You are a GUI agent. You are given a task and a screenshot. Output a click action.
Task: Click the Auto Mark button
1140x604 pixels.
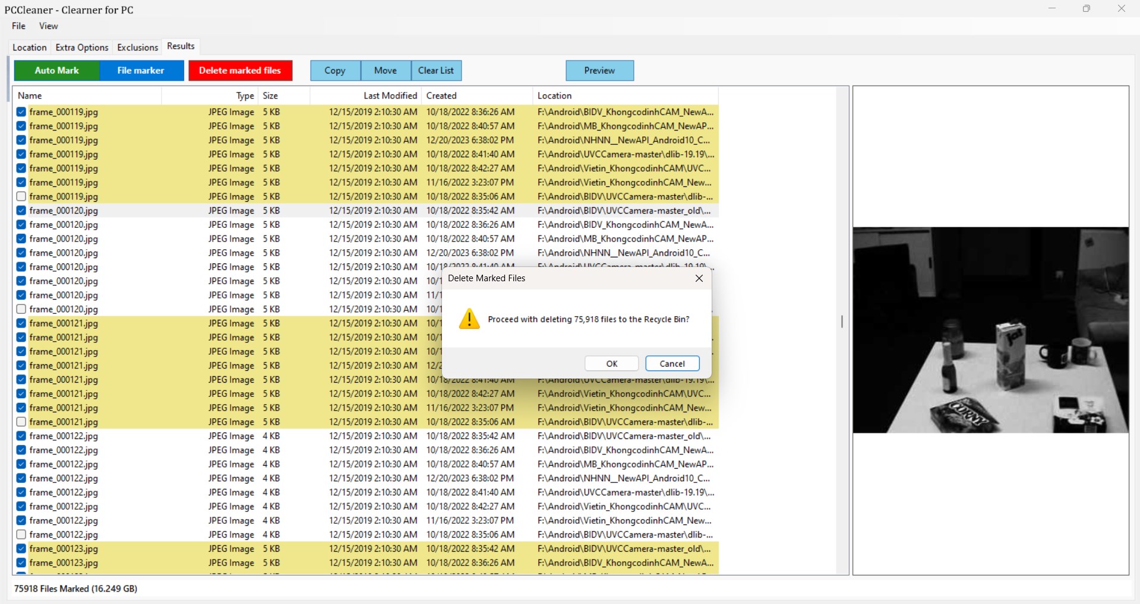57,71
